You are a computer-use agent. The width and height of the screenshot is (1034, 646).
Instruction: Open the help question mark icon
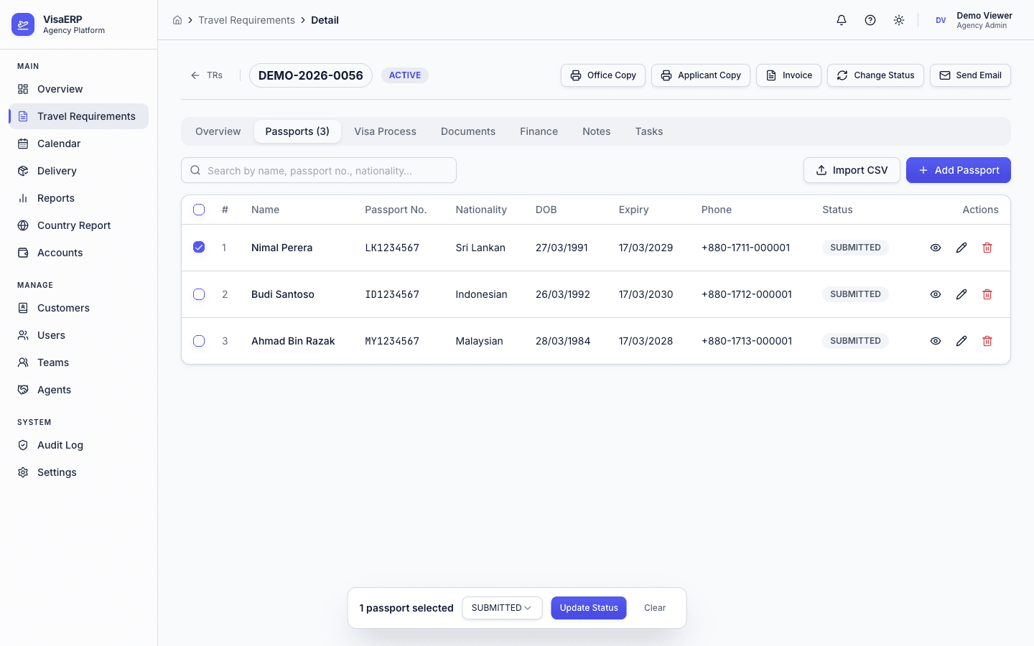point(870,20)
